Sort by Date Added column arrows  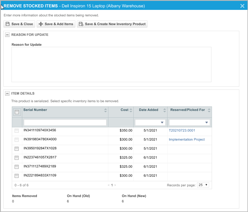pyautogui.click(x=165, y=110)
